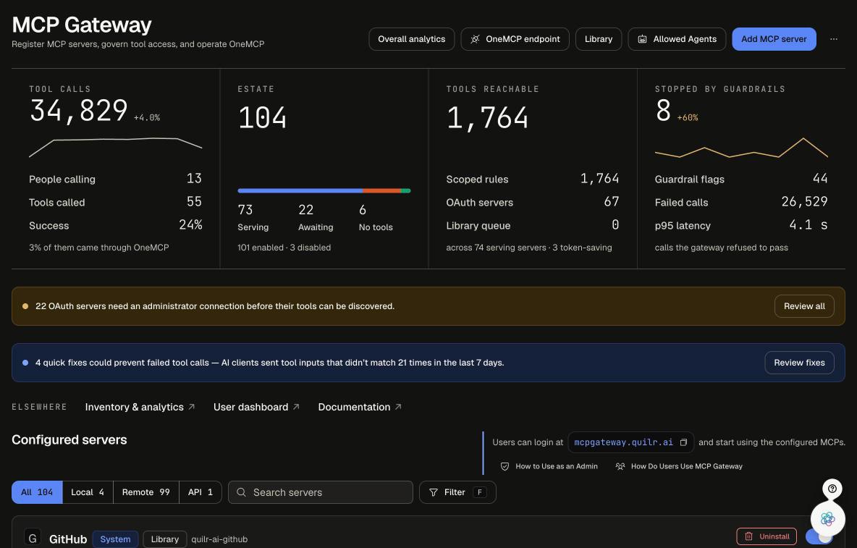Viewport: 857px width, 548px height.
Task: Switch to the Remote 99 tab
Action: (146, 492)
